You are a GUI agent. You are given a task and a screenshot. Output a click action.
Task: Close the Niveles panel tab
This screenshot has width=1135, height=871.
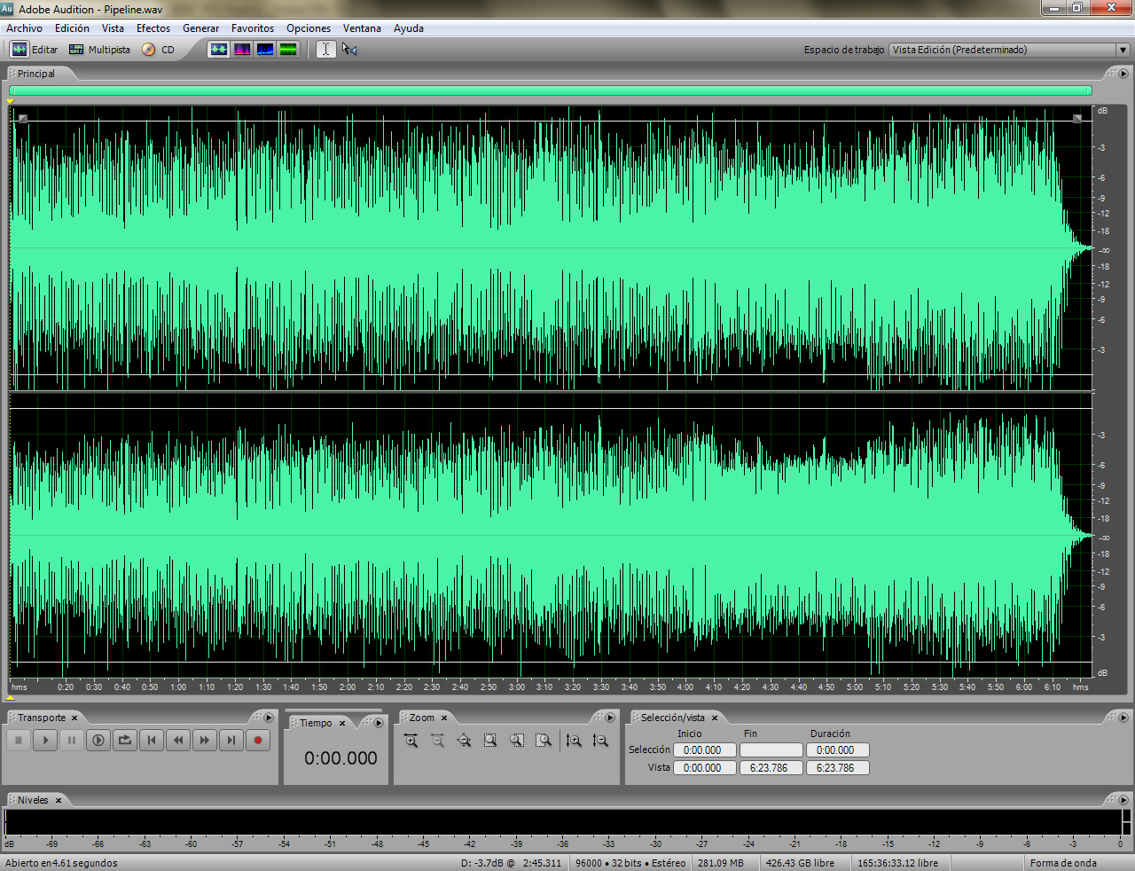[59, 800]
